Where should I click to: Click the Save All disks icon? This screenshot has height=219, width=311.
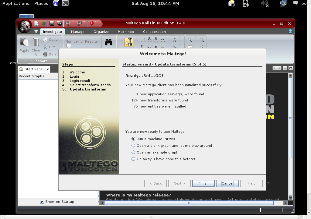59,23
